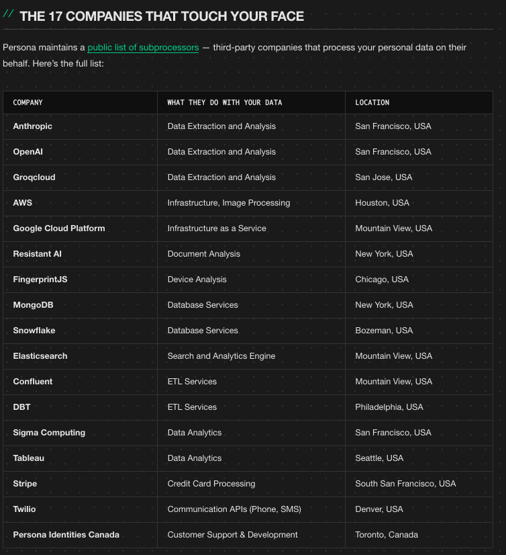Click the WHAT THEY DO WITH YOUR DATA header

coord(224,103)
